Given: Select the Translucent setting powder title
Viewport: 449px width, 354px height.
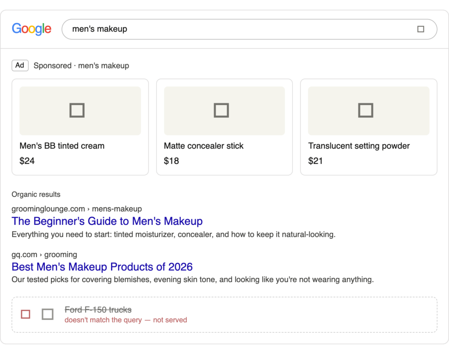Looking at the screenshot, I should [359, 145].
